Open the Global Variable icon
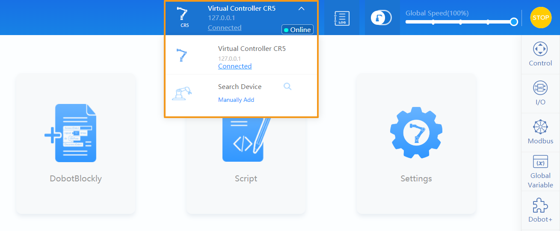 pyautogui.click(x=540, y=162)
